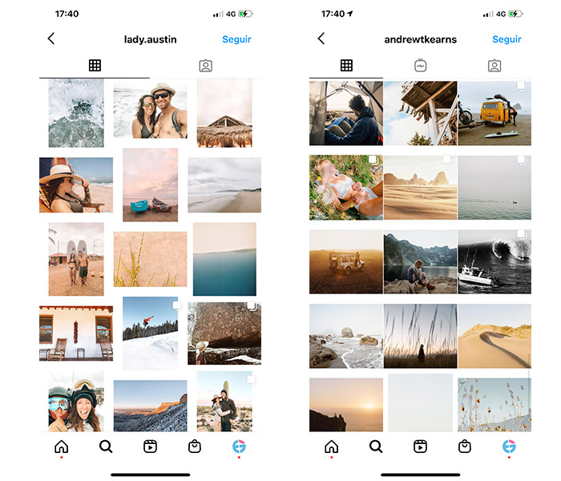Open golden sand dune ridge photo
561x481 pixels.
(x=494, y=336)
